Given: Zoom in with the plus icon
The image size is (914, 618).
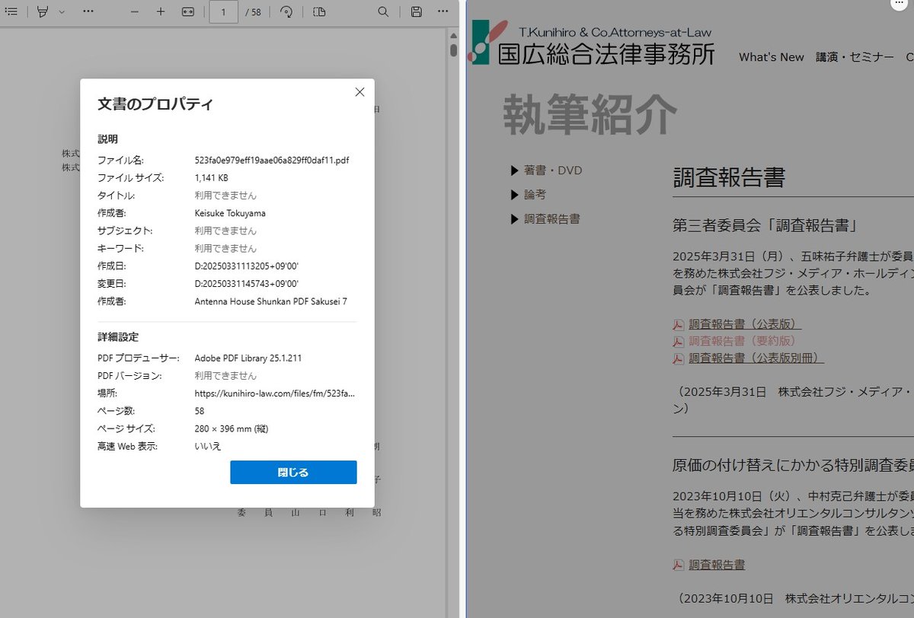Looking at the screenshot, I should pos(161,12).
